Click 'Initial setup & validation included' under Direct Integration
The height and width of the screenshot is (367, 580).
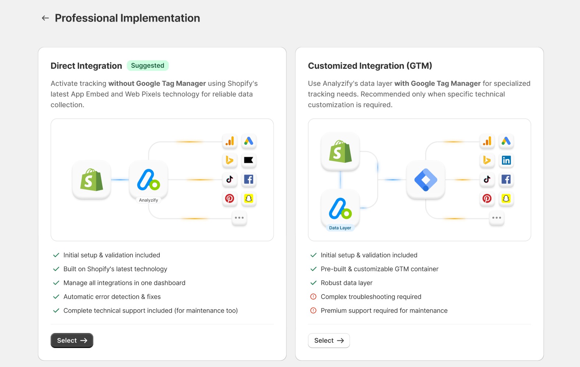tap(112, 255)
